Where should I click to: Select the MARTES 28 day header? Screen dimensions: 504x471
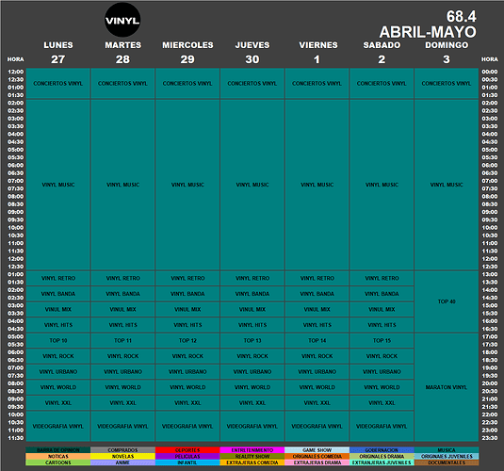(122, 52)
